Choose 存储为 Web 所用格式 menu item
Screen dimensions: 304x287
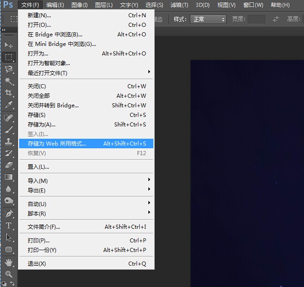pyautogui.click(x=86, y=144)
